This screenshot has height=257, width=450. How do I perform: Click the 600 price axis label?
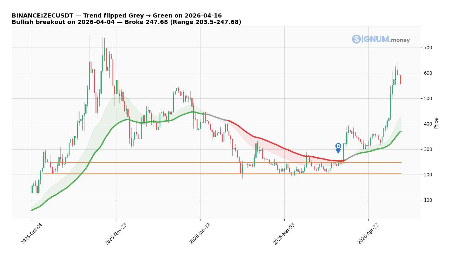pos(428,73)
